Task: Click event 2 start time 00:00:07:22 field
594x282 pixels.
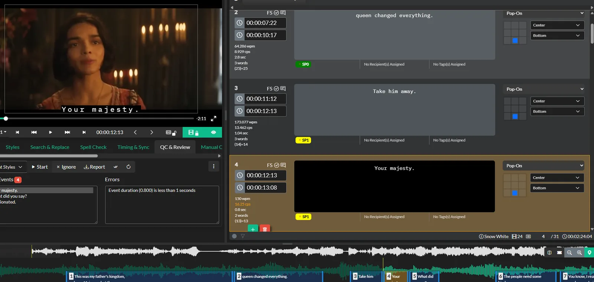Action: coord(265,23)
